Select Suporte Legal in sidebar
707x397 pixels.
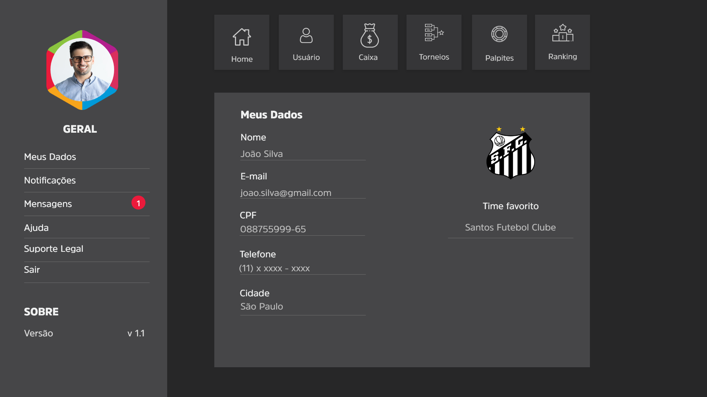[54, 249]
